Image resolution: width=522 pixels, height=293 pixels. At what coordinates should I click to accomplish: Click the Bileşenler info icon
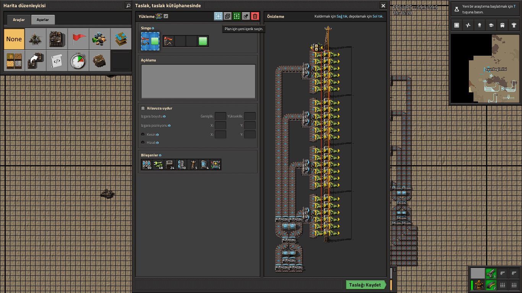[x=160, y=155]
